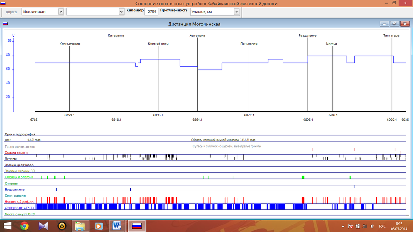Image resolution: width=413 pixels, height=232 pixels.
Task: Click the Километр field showing 5700
Action: click(x=152, y=12)
